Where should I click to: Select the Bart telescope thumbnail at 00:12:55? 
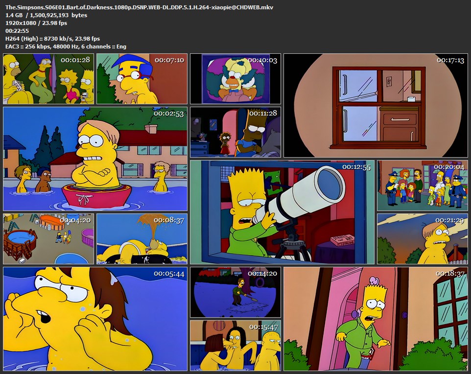click(x=282, y=212)
